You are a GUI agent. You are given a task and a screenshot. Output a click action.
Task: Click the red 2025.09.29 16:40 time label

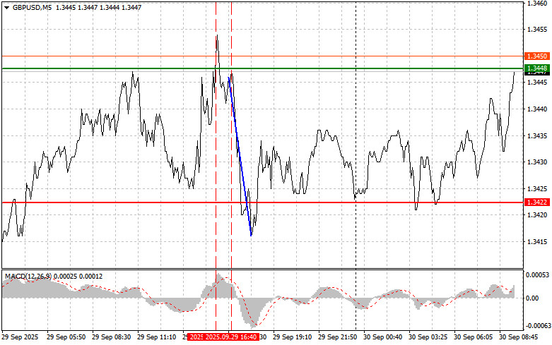click(231, 337)
